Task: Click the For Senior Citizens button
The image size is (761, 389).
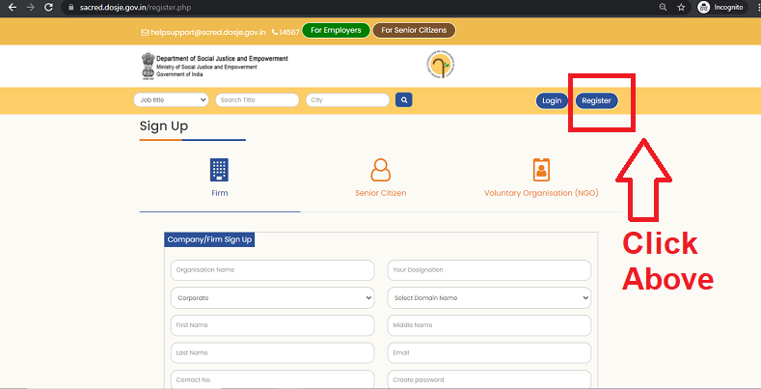Action: (x=414, y=30)
